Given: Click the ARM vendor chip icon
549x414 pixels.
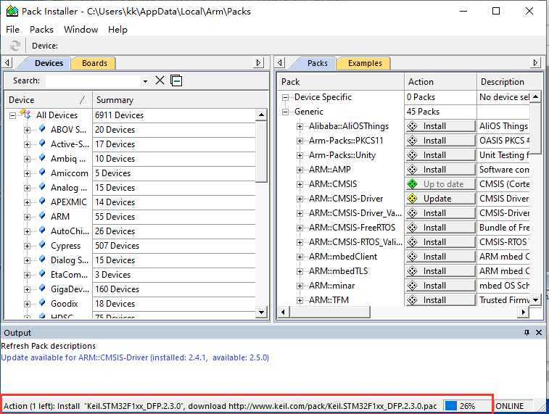Looking at the screenshot, I should click(42, 216).
